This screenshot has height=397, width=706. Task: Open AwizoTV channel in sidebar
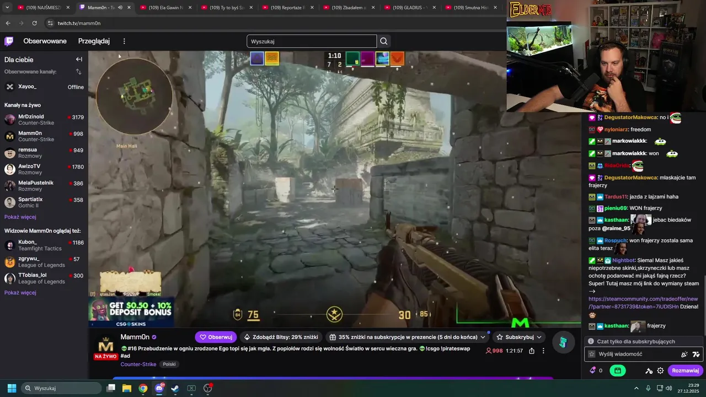(x=44, y=169)
